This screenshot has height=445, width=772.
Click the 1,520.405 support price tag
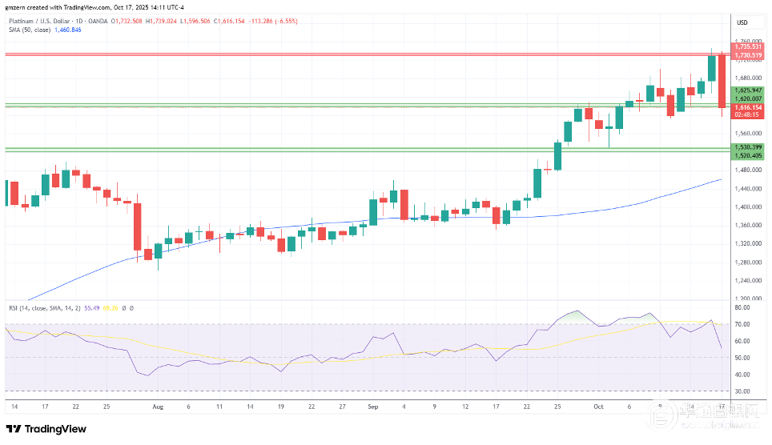747,155
